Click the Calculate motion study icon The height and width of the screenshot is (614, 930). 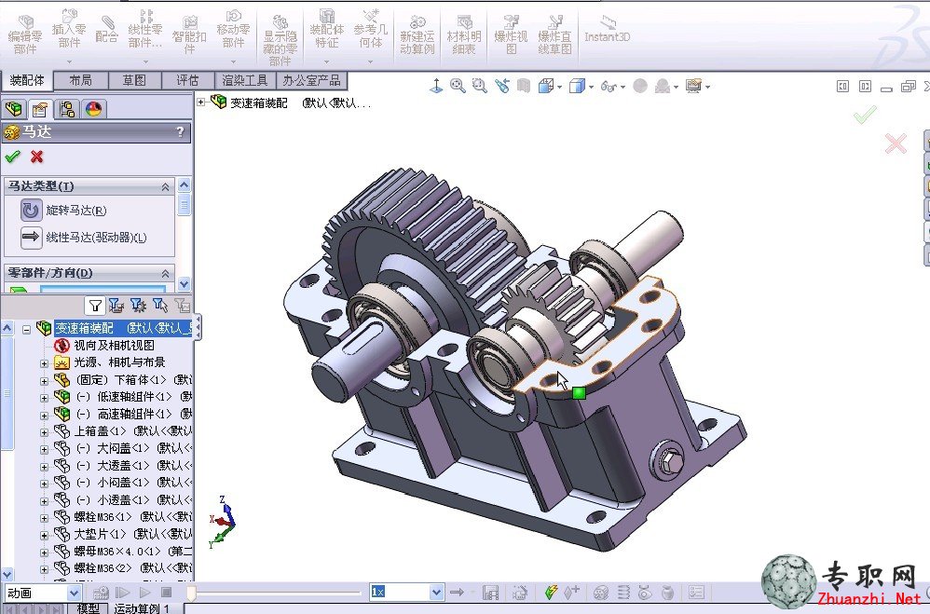[101, 593]
